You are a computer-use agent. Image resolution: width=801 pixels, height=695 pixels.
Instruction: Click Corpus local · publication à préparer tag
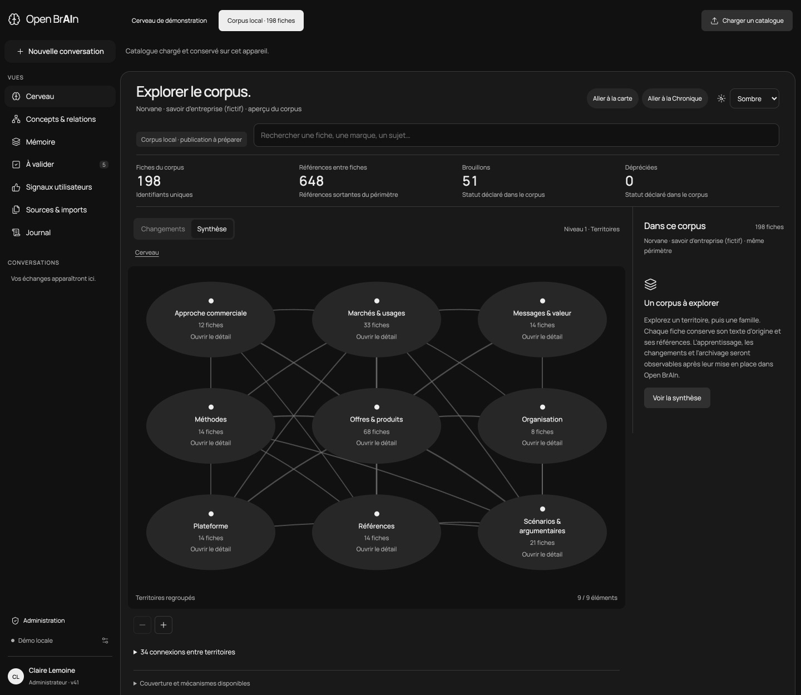coord(191,140)
